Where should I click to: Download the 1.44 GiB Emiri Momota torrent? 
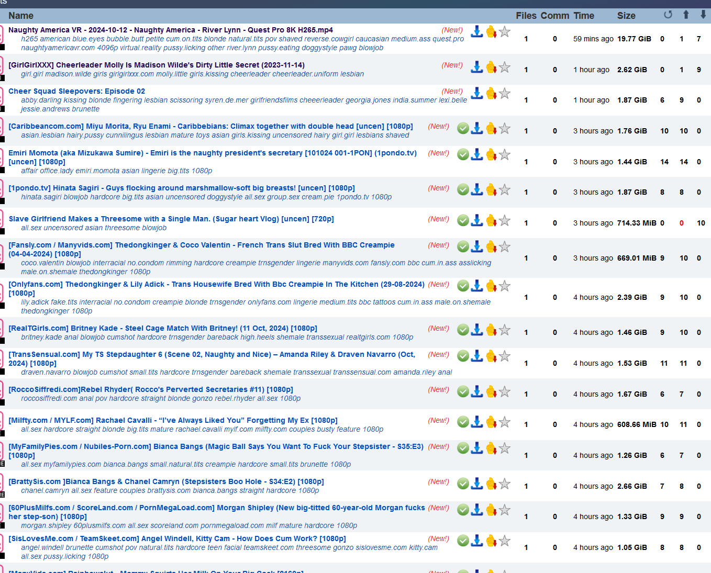pyautogui.click(x=476, y=154)
